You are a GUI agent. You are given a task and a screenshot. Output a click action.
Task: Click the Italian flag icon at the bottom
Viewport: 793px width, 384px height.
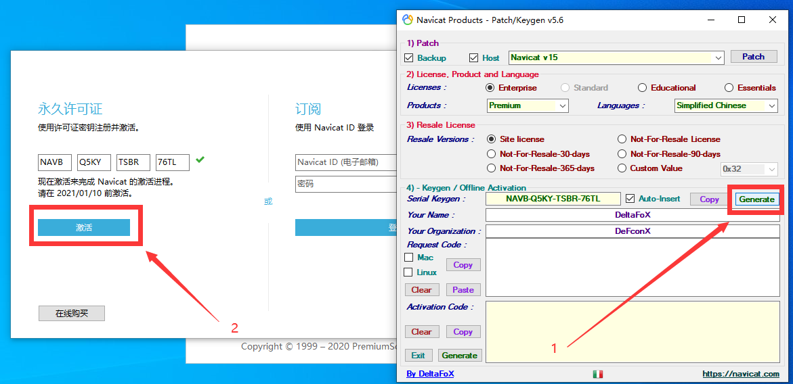598,374
